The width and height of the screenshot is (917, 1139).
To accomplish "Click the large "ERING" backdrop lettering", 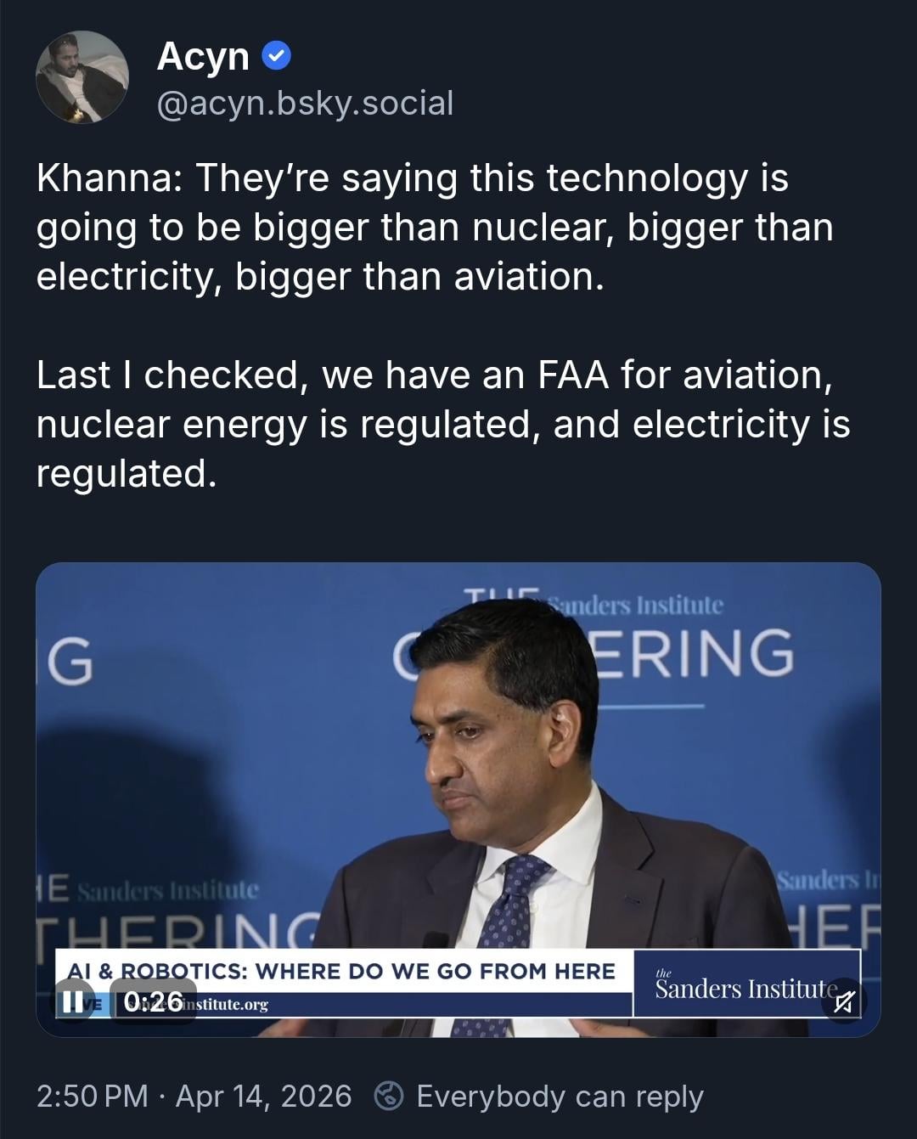I will click(696, 652).
